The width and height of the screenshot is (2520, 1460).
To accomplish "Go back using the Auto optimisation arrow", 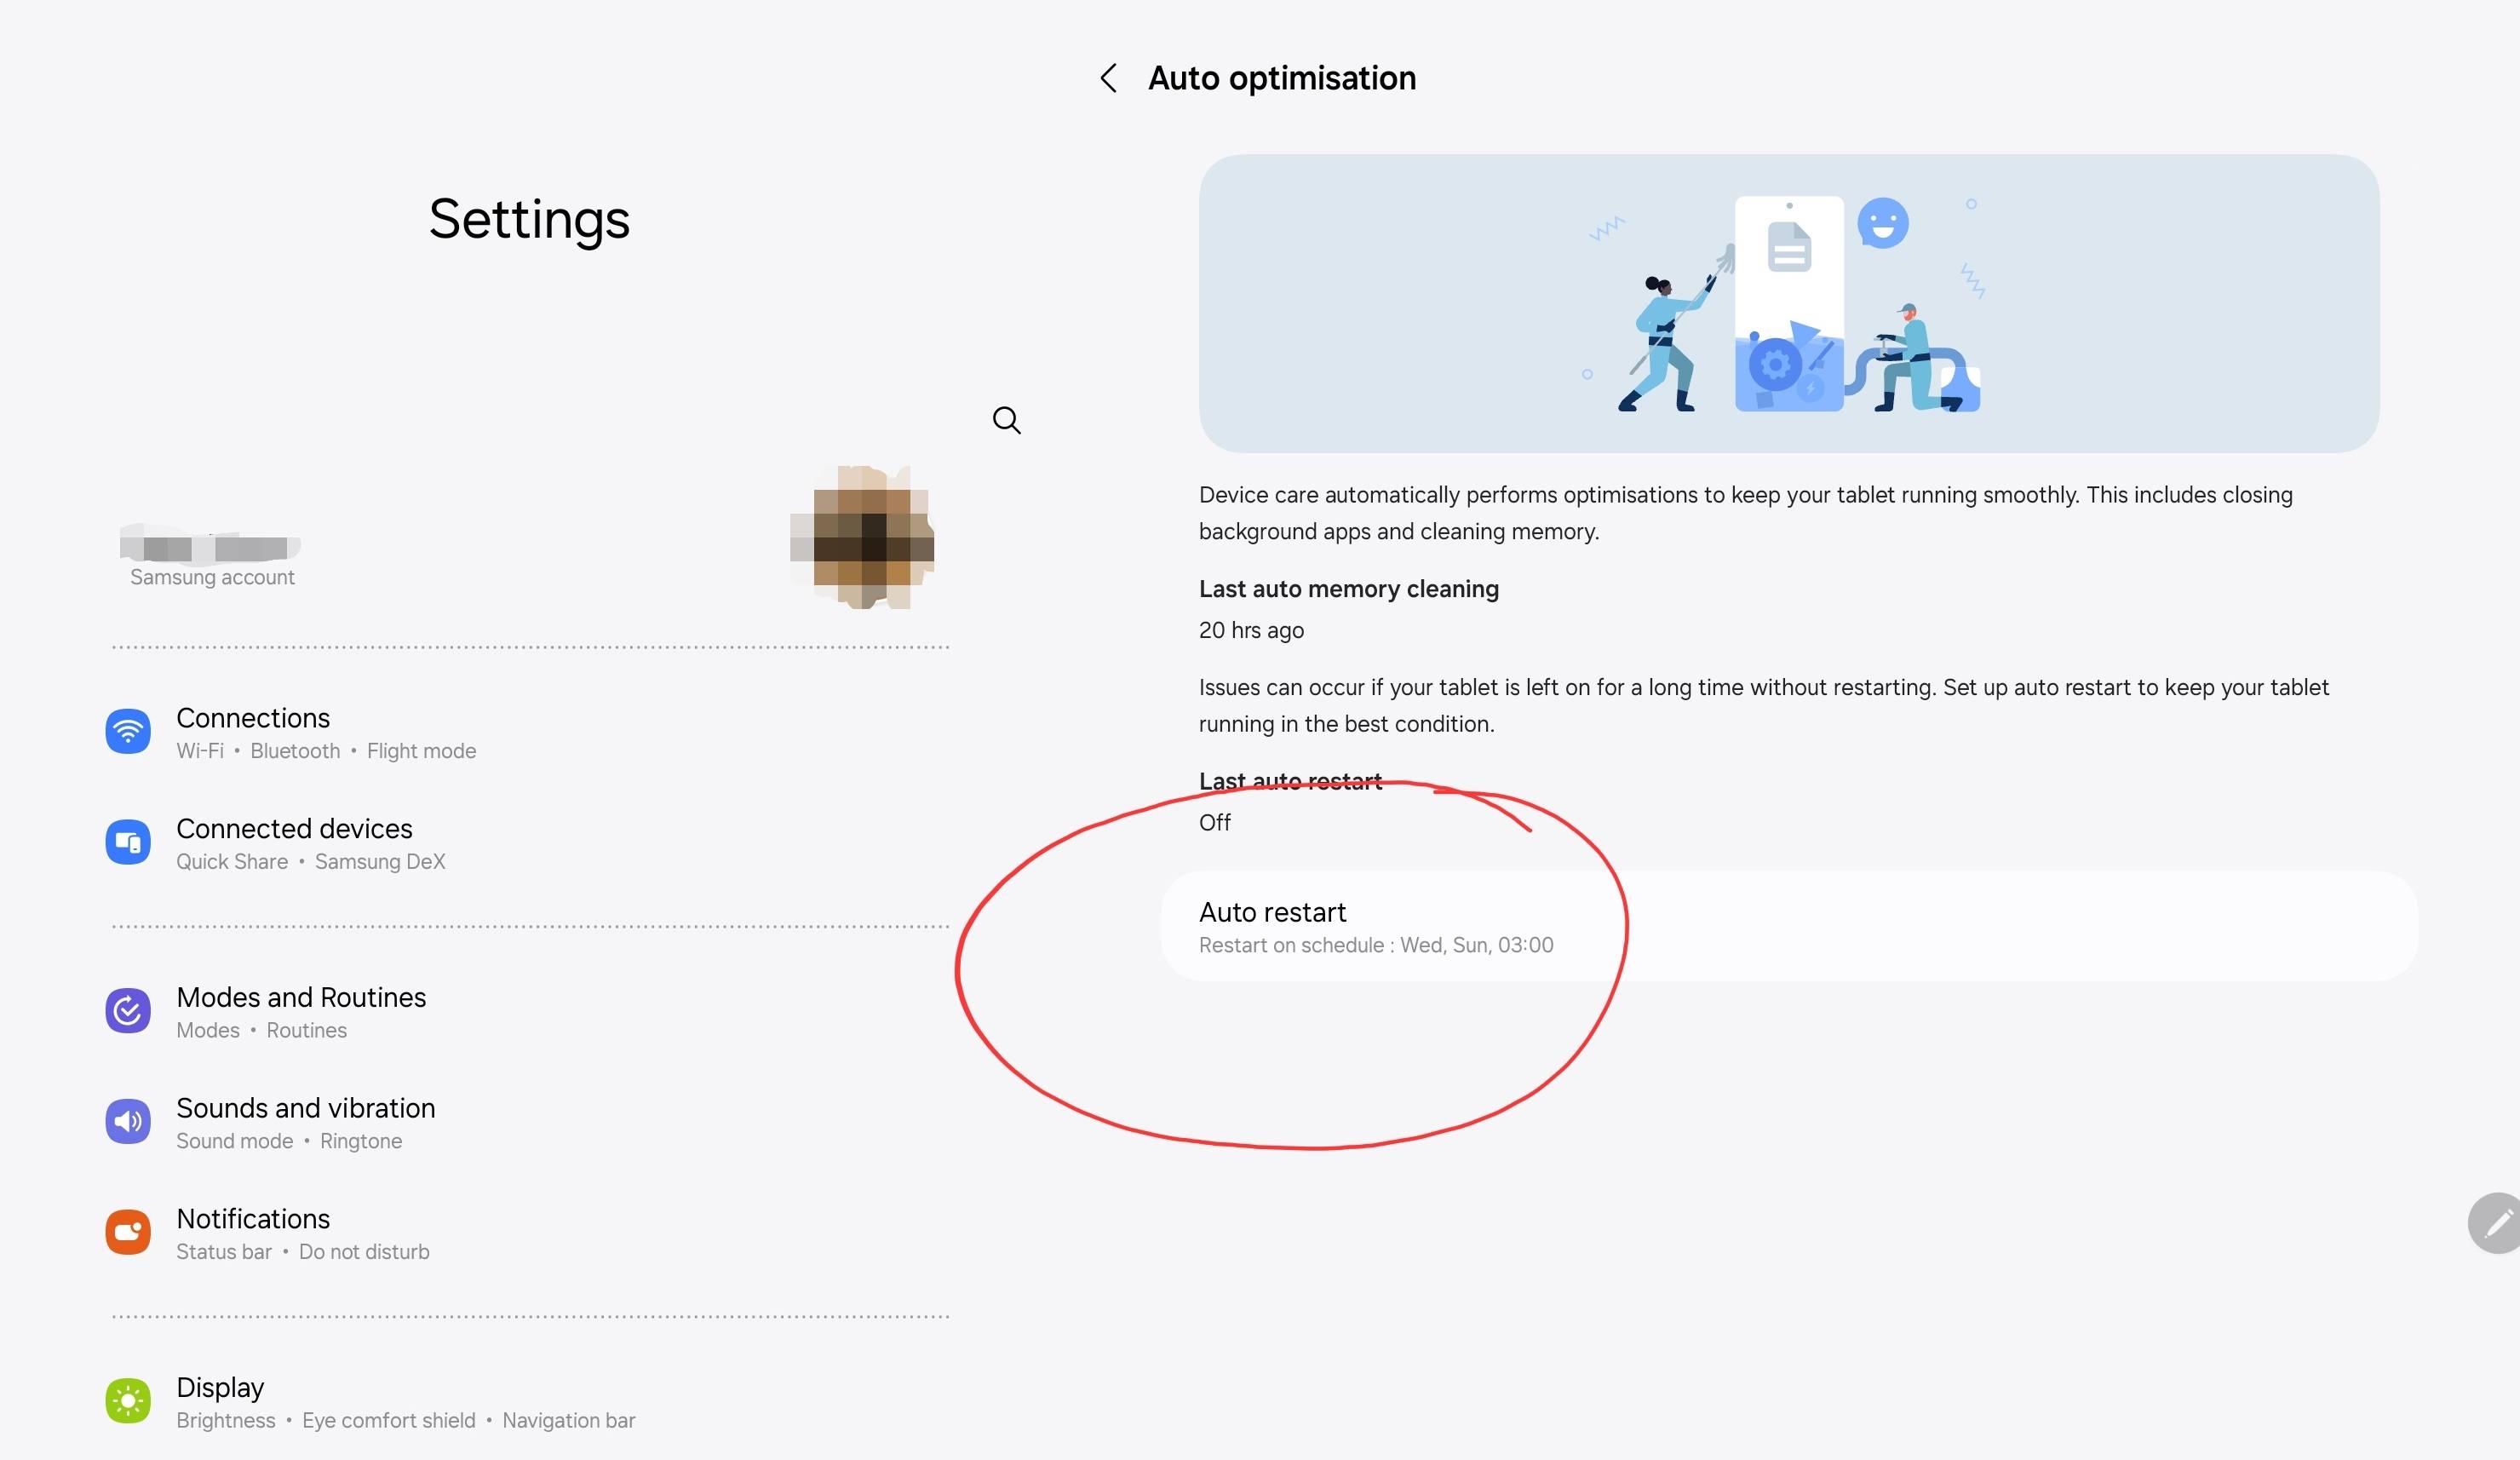I will [1108, 78].
